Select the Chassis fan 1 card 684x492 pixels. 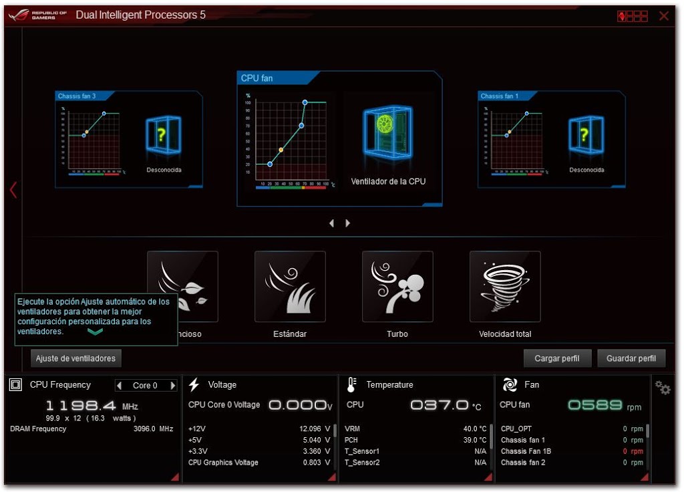(x=551, y=139)
